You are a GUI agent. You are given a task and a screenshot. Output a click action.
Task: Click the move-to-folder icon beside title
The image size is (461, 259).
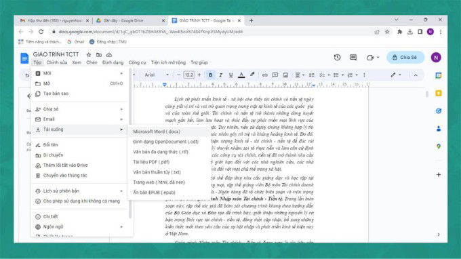tap(99, 55)
